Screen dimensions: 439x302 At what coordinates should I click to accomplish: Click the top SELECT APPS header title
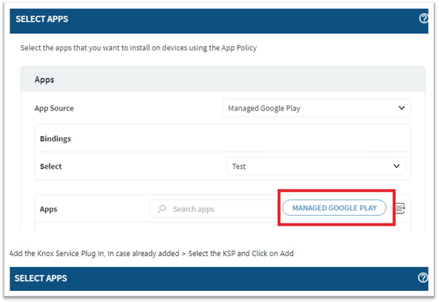click(42, 19)
